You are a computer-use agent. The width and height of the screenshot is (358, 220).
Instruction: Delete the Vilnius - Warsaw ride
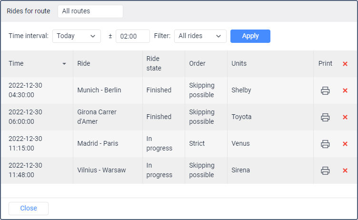coord(345,170)
